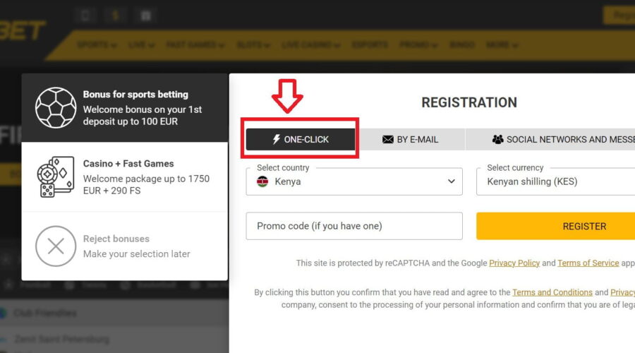Choose Casino + Fast Games welcome package

(x=125, y=176)
